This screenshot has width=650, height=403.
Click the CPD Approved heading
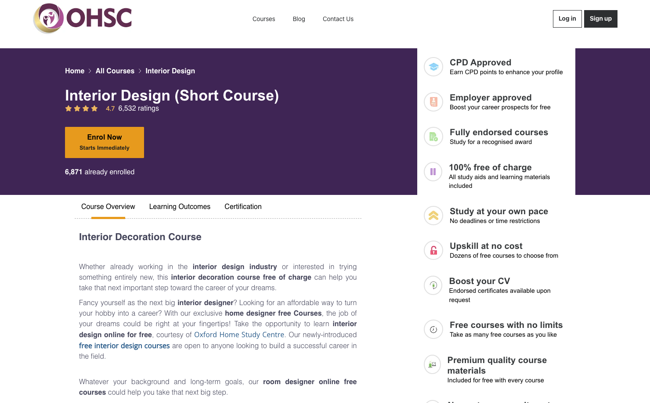pyautogui.click(x=480, y=62)
